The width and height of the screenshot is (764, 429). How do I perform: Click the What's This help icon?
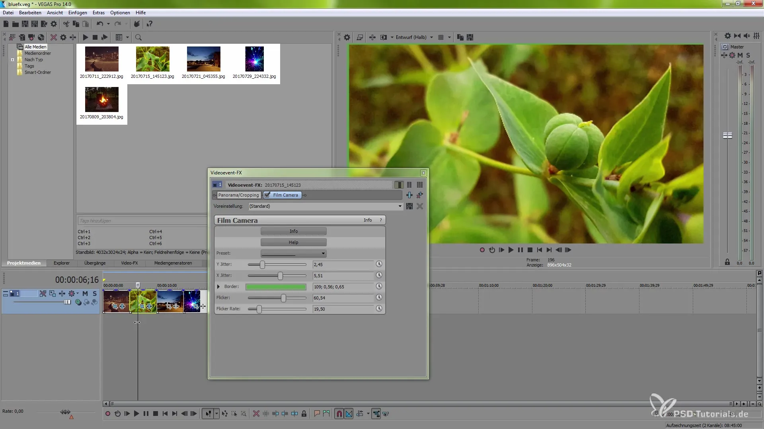[150, 24]
